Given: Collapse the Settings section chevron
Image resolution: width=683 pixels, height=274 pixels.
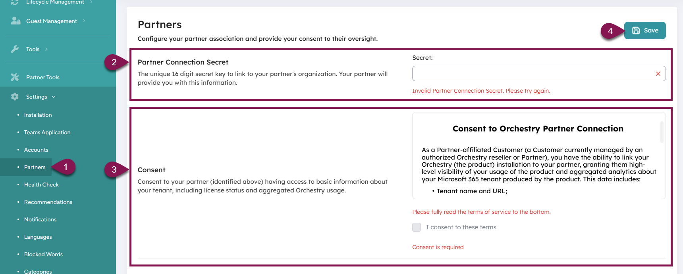Looking at the screenshot, I should point(54,97).
